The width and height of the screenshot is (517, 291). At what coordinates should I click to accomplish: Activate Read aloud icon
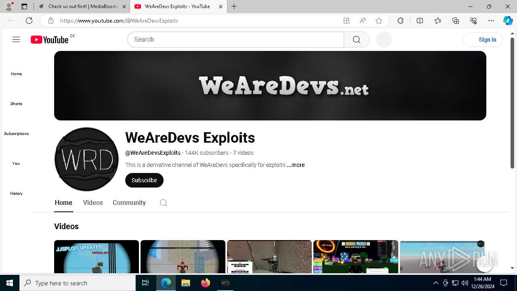coord(363,21)
